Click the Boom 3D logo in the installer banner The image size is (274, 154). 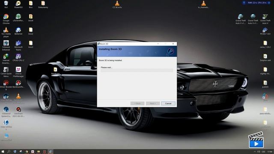[170, 51]
